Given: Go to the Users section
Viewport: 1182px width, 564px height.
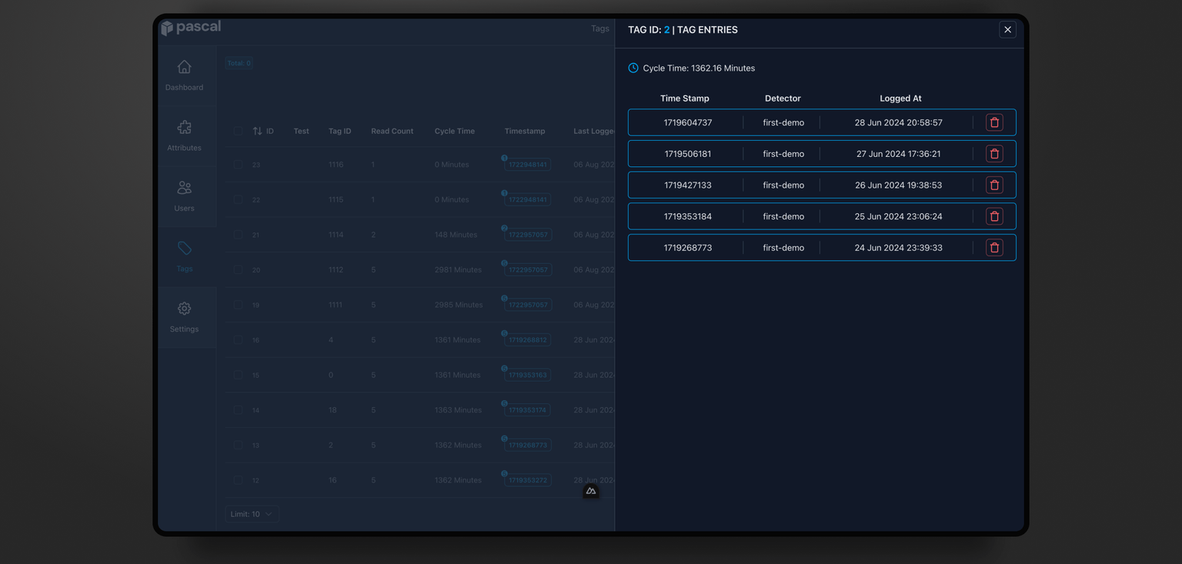Looking at the screenshot, I should [184, 196].
